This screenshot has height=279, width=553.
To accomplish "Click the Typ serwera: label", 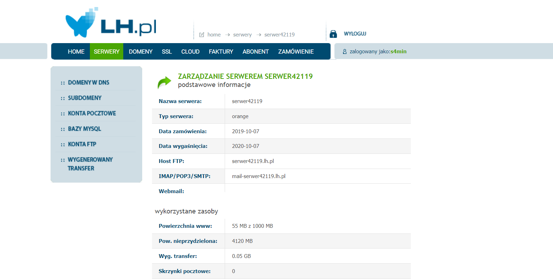I will [x=176, y=116].
